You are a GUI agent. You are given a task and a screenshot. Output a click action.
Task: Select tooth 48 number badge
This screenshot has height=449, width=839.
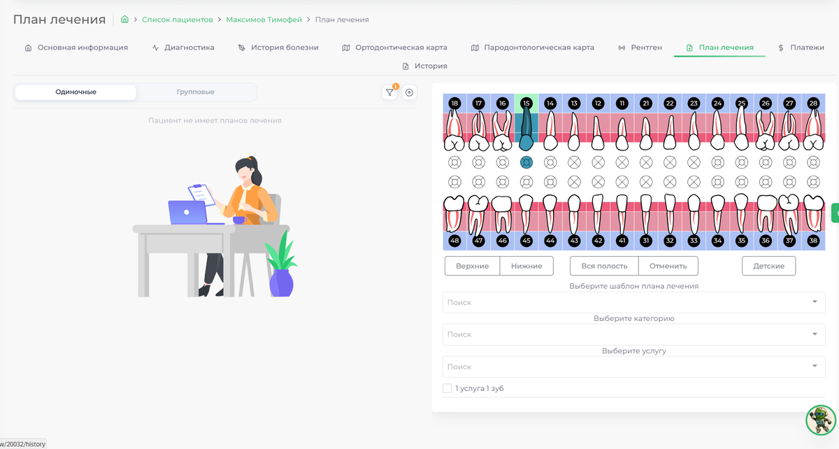click(x=454, y=241)
